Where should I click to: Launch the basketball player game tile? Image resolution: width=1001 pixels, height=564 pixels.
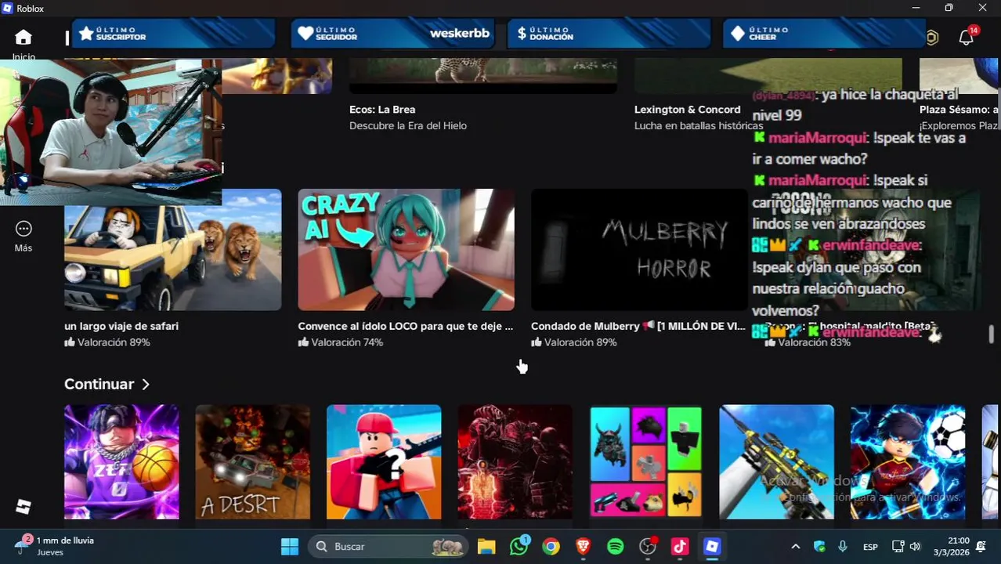pos(121,461)
